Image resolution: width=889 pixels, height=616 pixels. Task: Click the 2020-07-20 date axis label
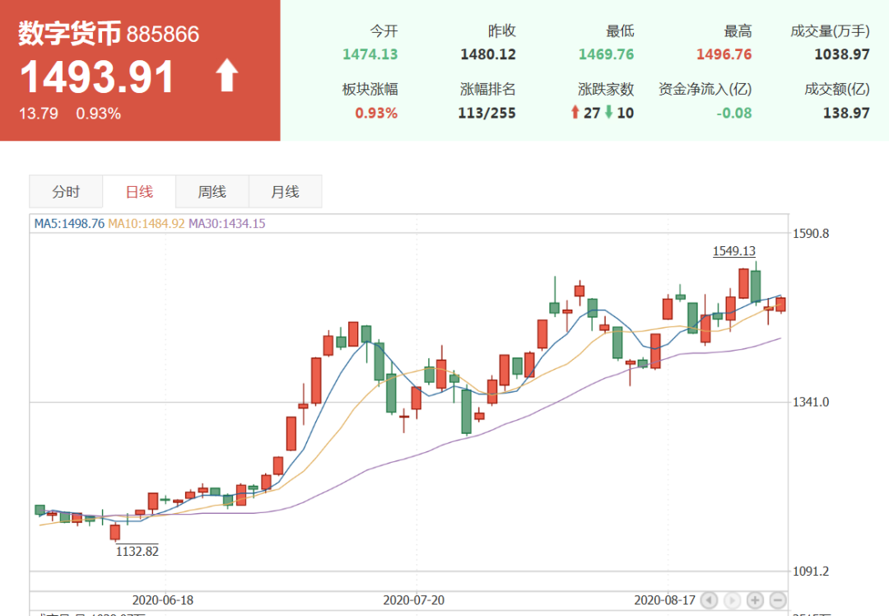pos(414,600)
